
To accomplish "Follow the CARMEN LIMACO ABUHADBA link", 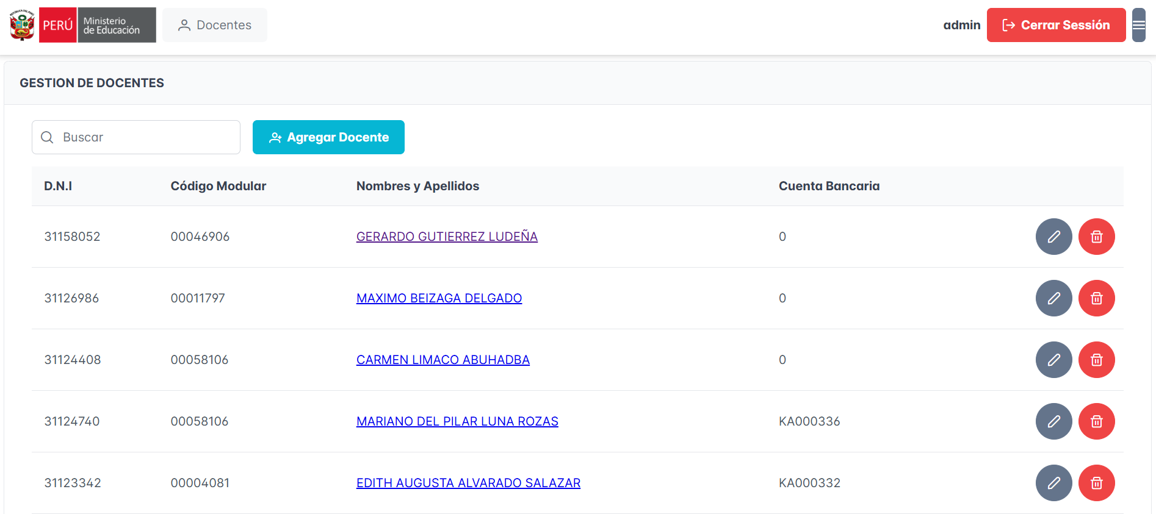I will click(443, 360).
